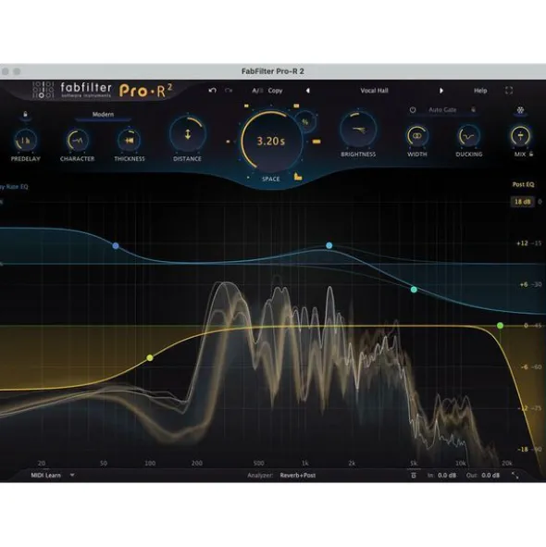The image size is (546, 547).
Task: Select the teal decay EQ band near 5k
Action: pyautogui.click(x=414, y=290)
